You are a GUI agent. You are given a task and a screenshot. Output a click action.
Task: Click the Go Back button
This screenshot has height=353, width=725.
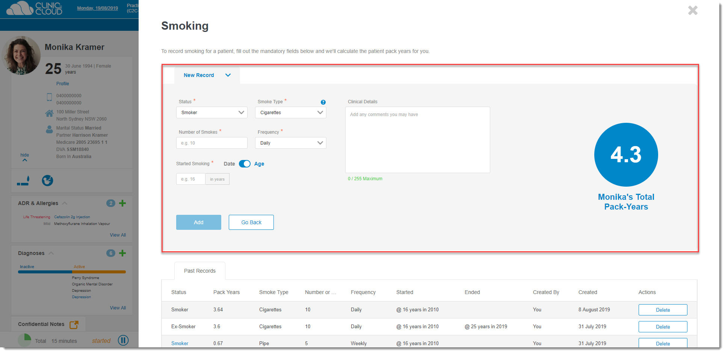251,222
